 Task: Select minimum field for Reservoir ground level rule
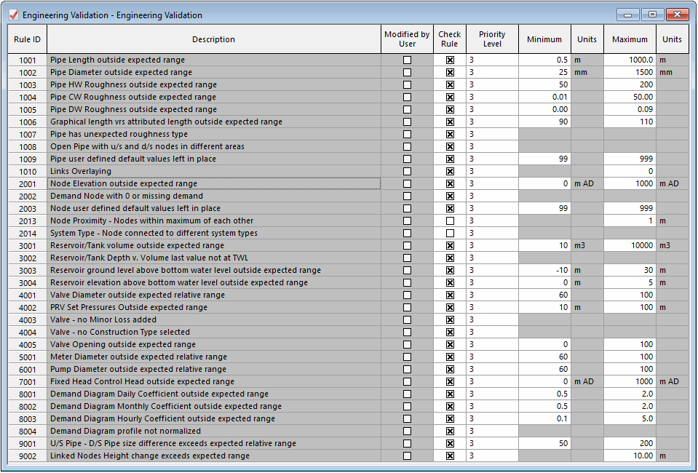pos(544,270)
